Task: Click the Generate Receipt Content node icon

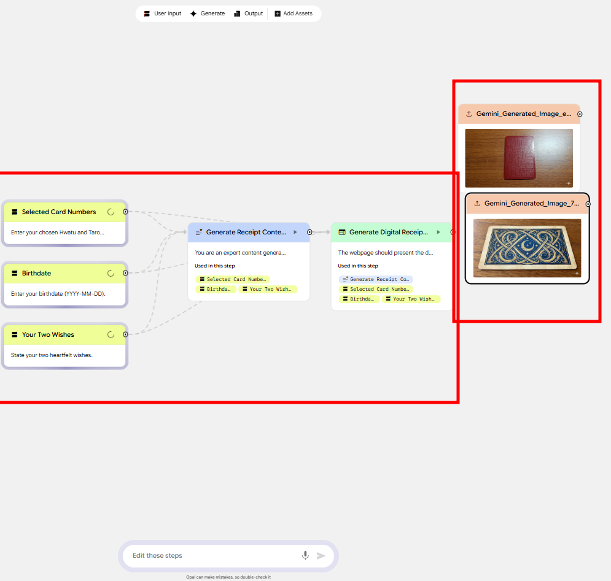Action: point(199,232)
